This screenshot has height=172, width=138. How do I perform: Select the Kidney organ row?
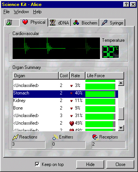[x=65, y=101]
